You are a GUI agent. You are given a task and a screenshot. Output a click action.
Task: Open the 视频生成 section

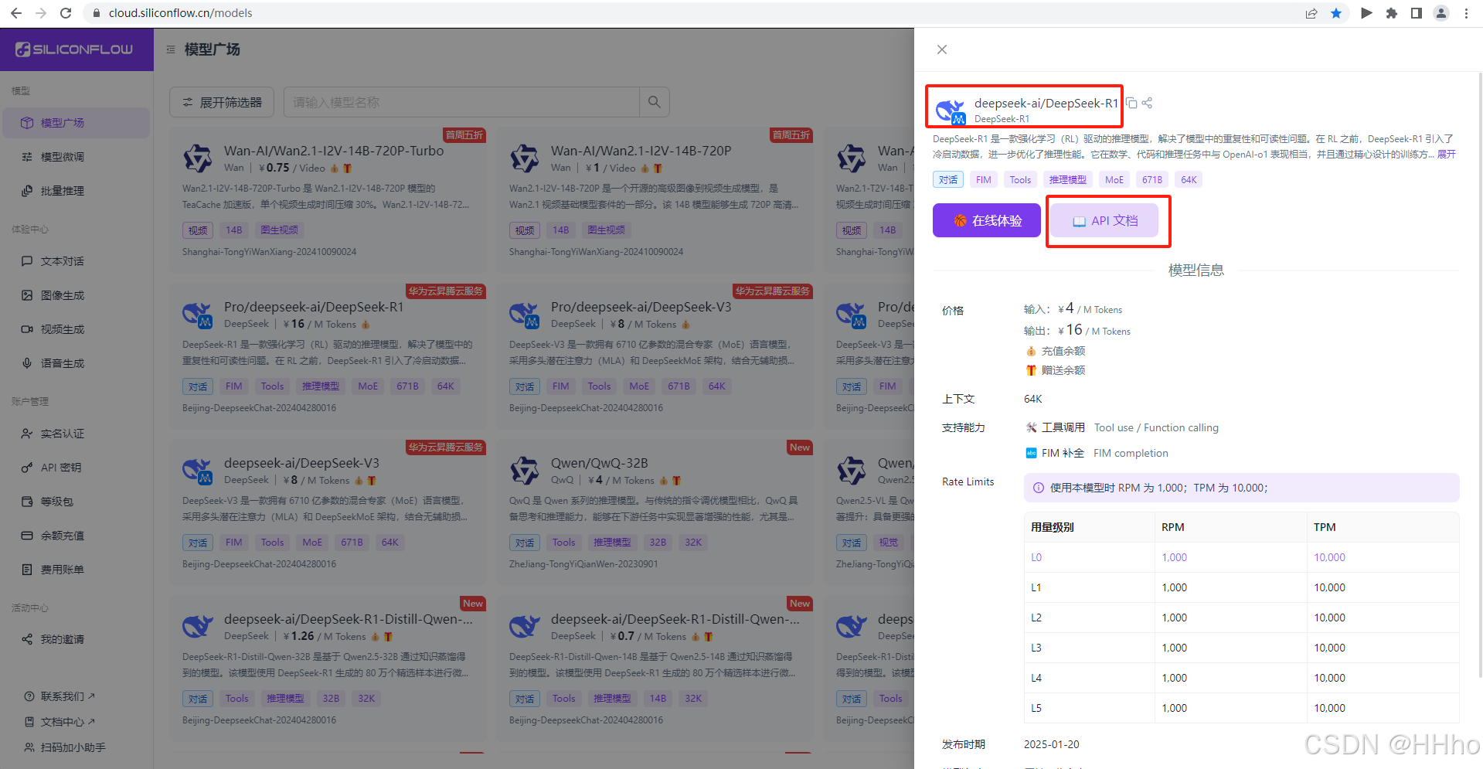click(x=60, y=329)
